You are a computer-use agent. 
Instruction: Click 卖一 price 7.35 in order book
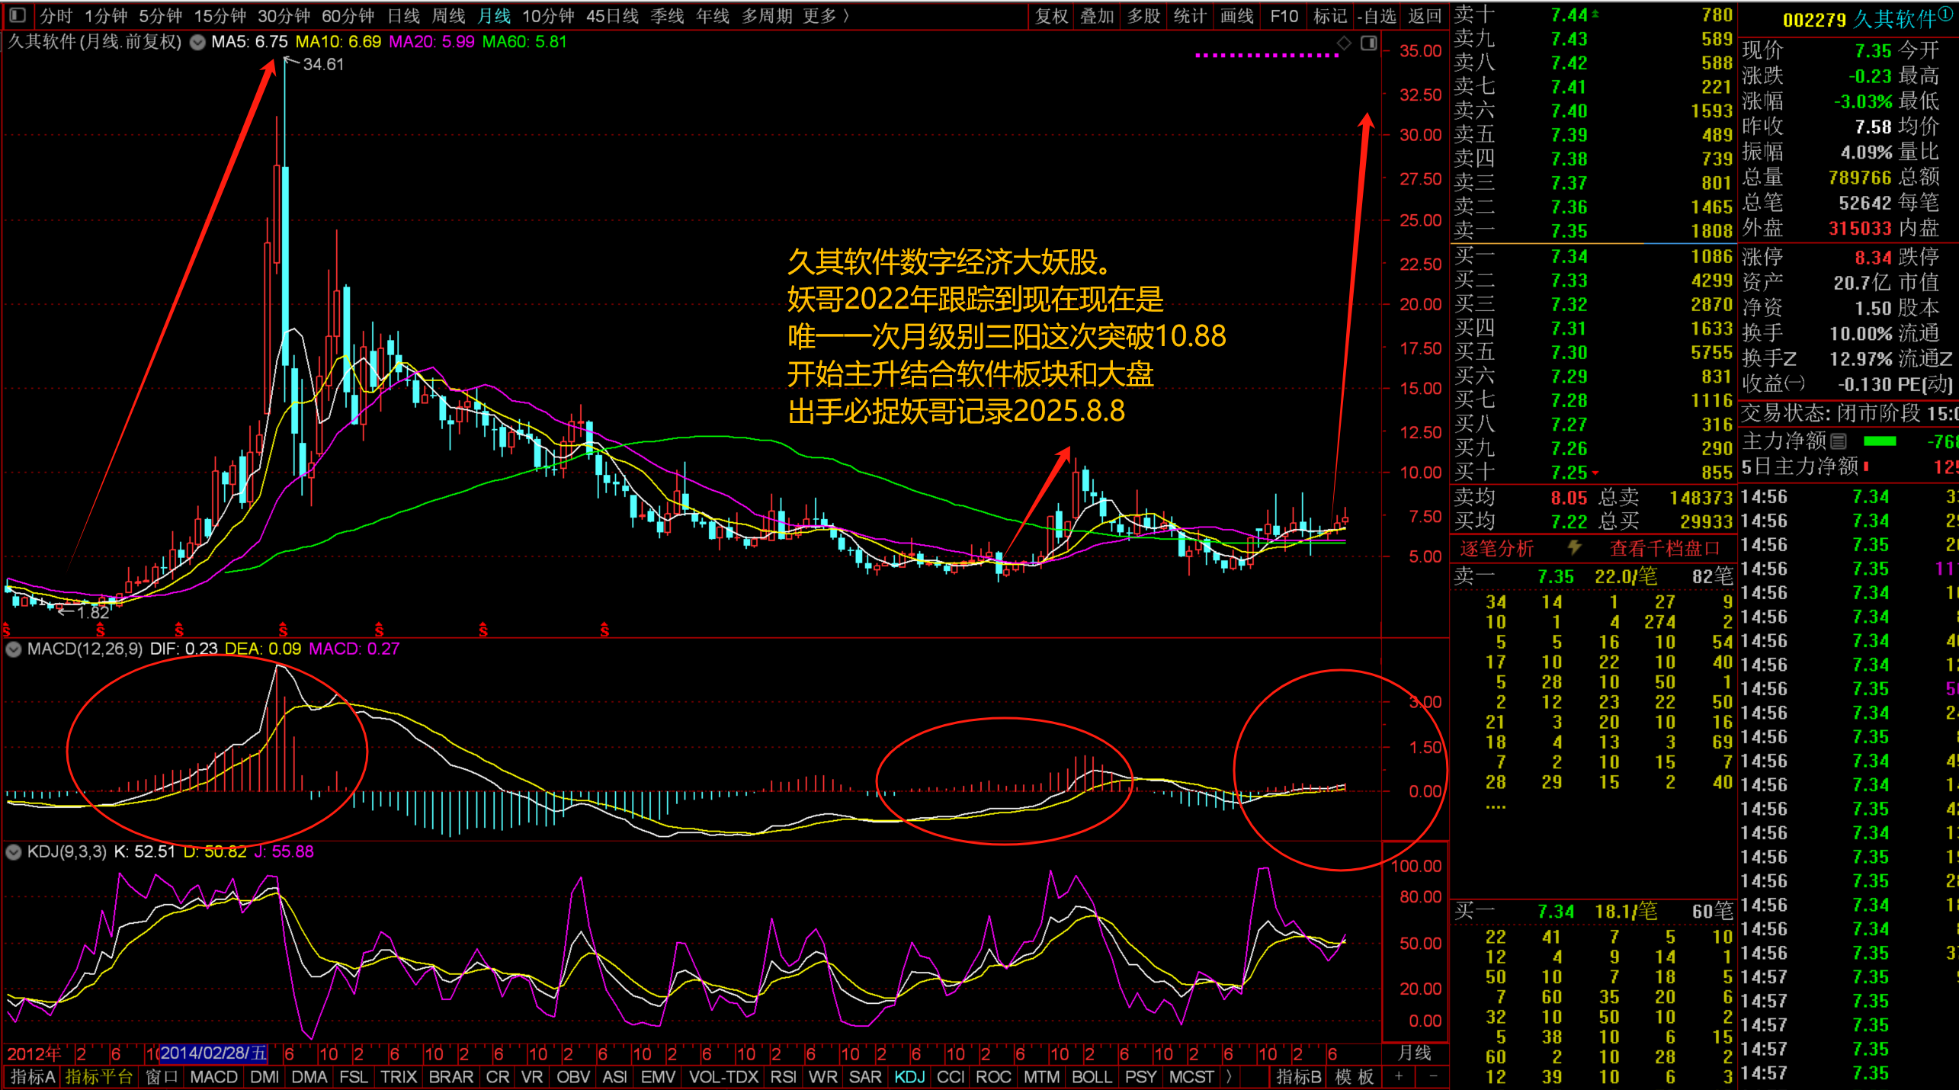1569,231
